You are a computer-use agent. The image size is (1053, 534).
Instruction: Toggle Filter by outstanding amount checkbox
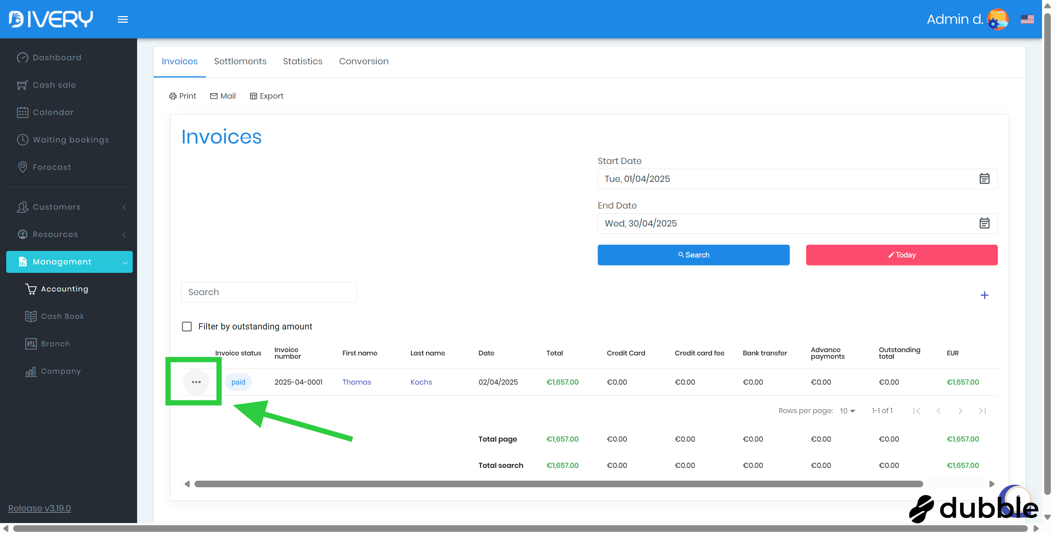pyautogui.click(x=186, y=326)
